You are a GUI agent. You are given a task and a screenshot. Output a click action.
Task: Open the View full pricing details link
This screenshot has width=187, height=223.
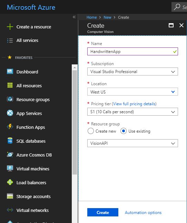135,104
